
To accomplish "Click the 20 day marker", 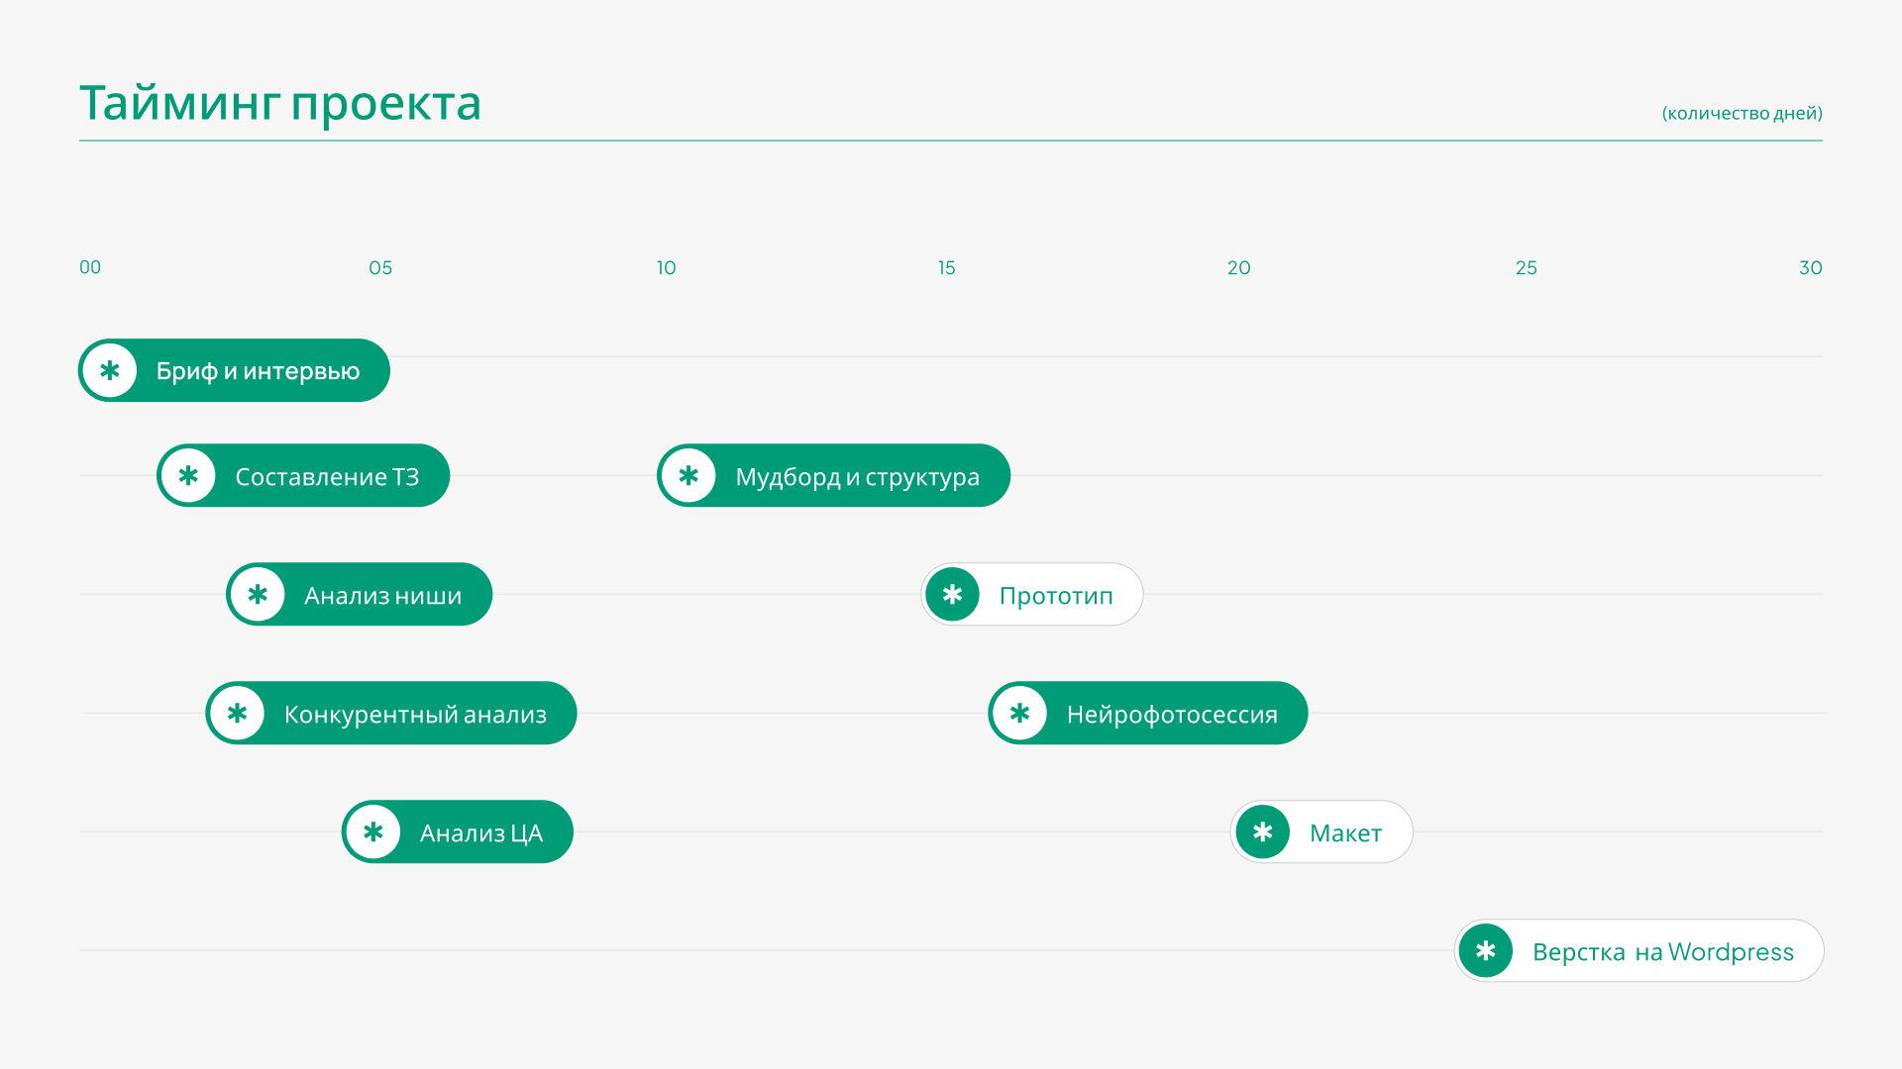I will [x=1239, y=268].
